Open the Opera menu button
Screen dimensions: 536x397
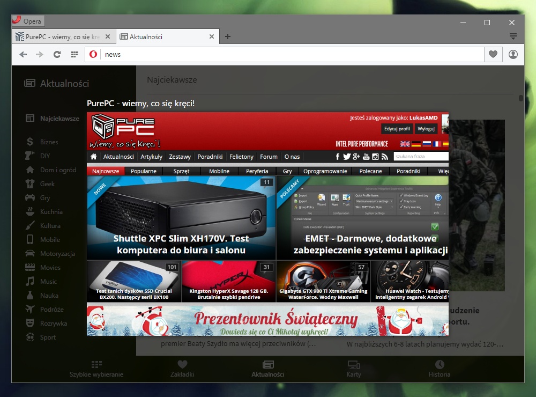tap(28, 21)
